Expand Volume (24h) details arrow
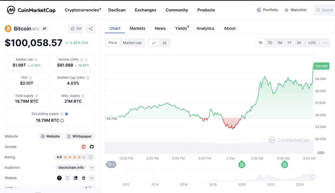This screenshot has height=193, width=335. coord(86,59)
